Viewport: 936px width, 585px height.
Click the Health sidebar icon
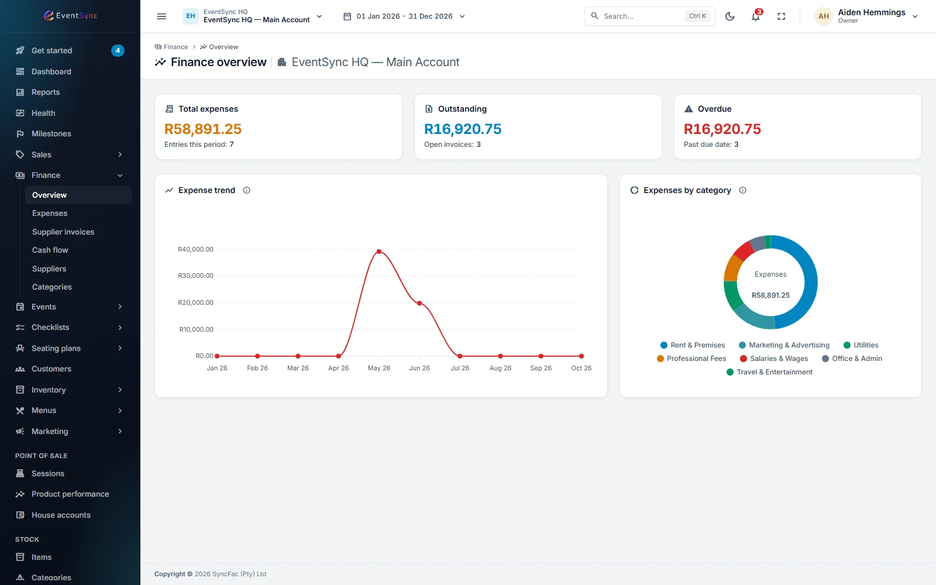pyautogui.click(x=20, y=113)
